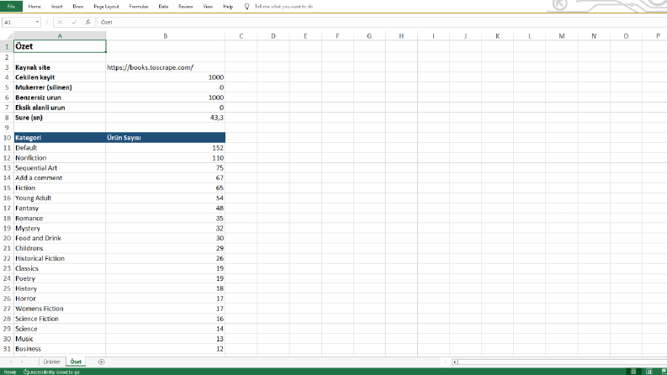Click the previous sheet navigation arrow
Viewport: 667px width, 375px height.
click(11, 362)
